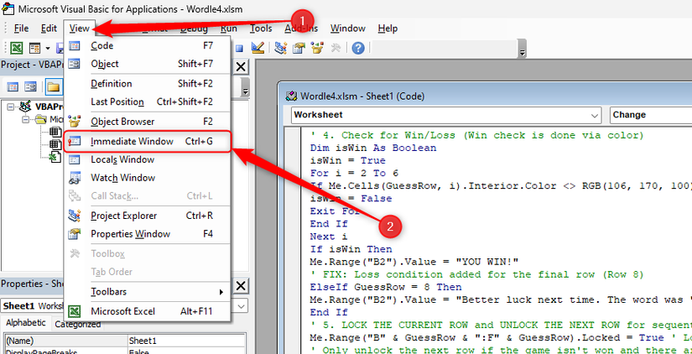Click the Watch Window binoculars icon
The width and height of the screenshot is (692, 354).
(x=75, y=178)
